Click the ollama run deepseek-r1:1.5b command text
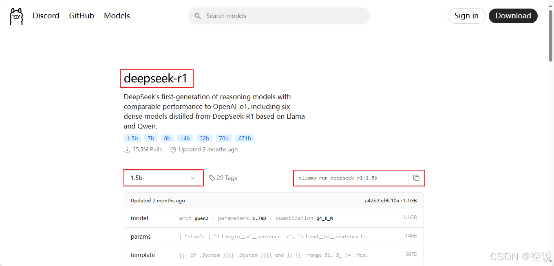 tap(338, 178)
